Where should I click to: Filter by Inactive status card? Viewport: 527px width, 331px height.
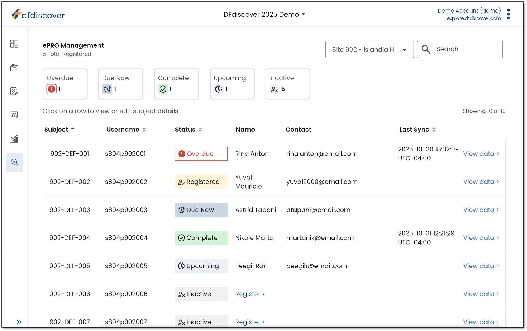tap(287, 84)
